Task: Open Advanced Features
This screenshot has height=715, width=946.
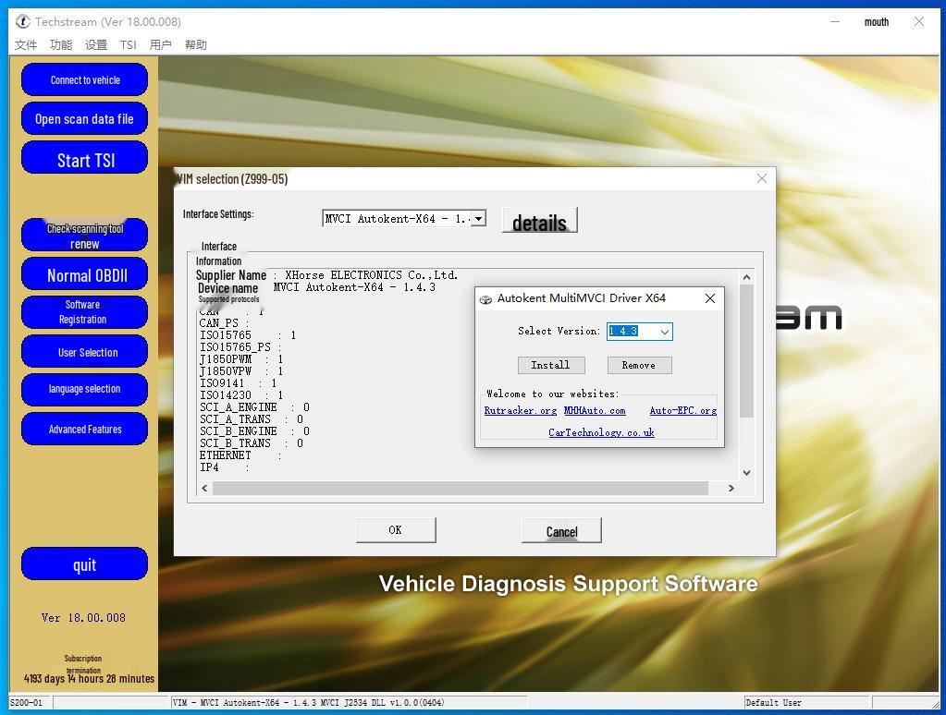Action: point(84,429)
